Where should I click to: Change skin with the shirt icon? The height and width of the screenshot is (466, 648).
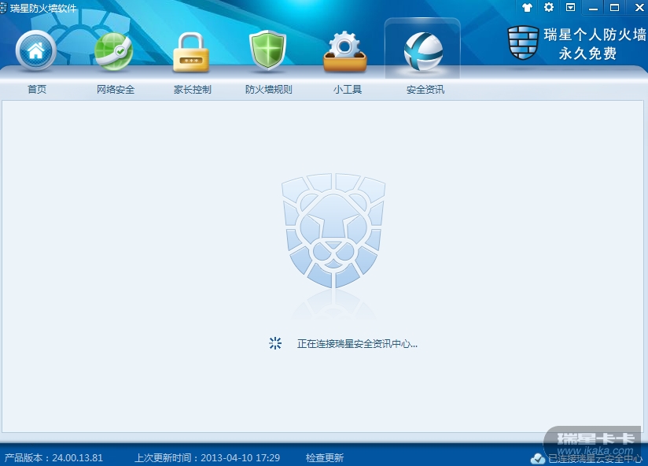(x=527, y=7)
